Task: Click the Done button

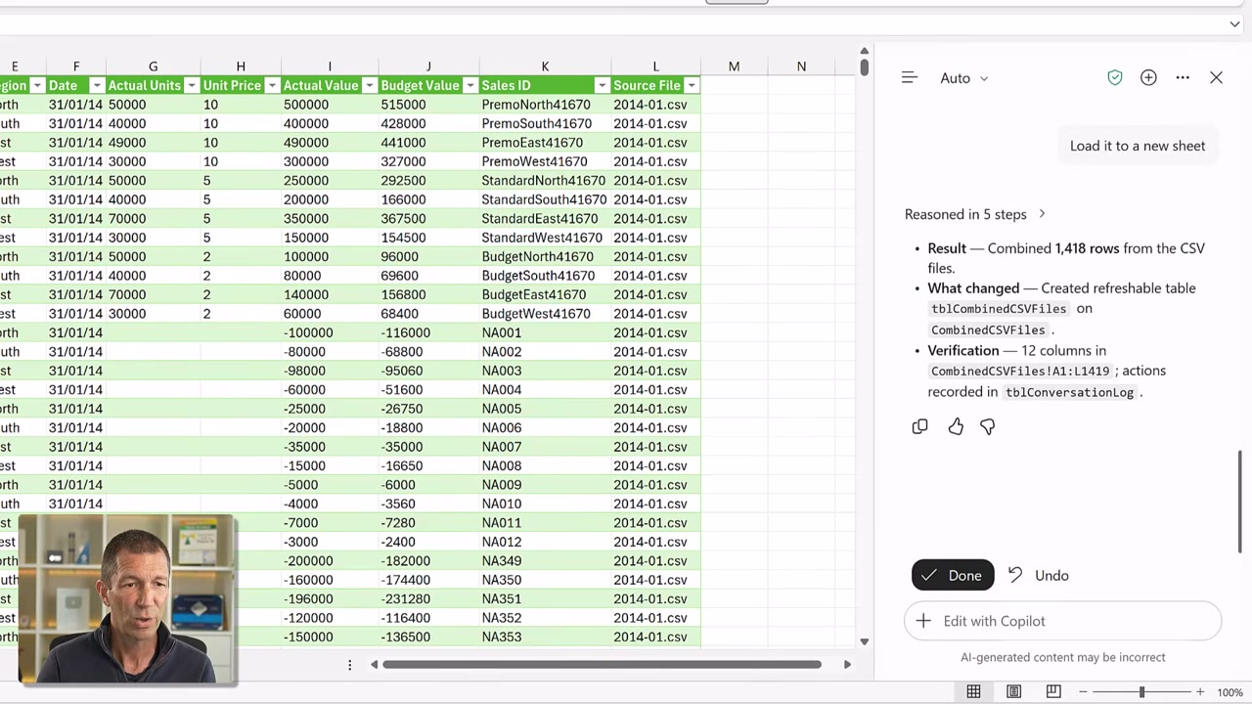Action: tap(953, 575)
